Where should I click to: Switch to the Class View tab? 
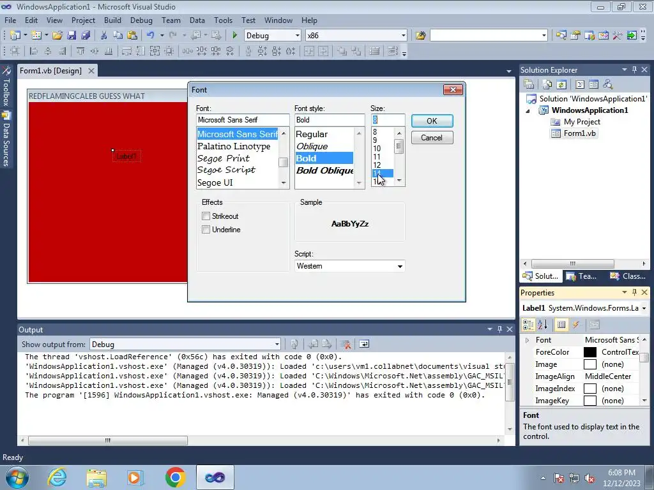628,276
